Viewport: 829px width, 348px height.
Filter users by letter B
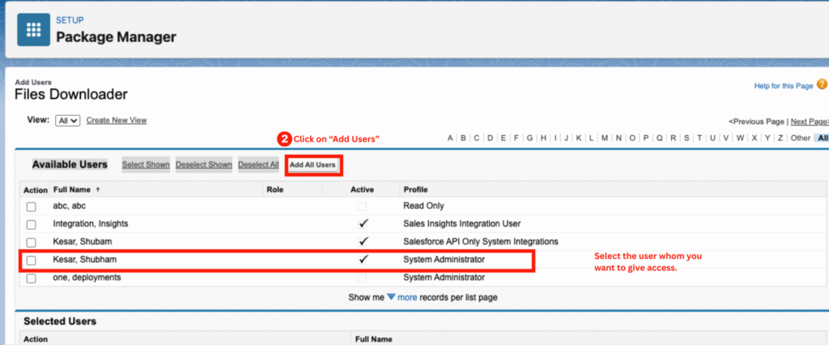point(463,138)
